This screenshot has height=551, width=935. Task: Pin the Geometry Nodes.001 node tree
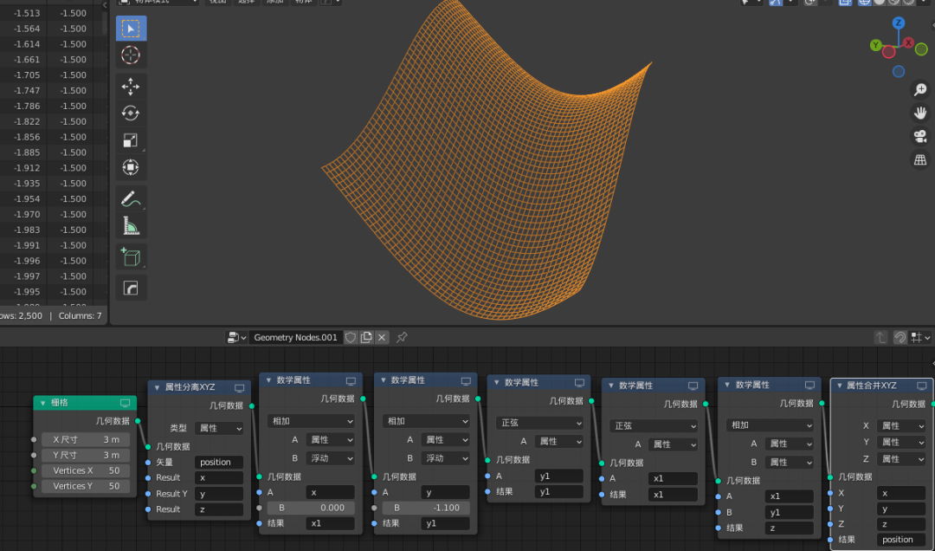[401, 337]
